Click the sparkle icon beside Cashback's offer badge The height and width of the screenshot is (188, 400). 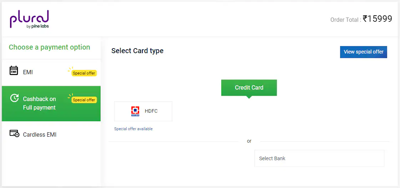click(x=70, y=96)
